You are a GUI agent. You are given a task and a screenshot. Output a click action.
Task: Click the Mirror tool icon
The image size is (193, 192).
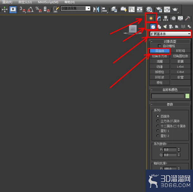tap(96, 9)
